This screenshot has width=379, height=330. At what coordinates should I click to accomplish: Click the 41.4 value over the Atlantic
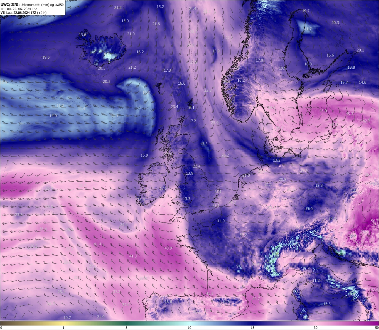[97, 244]
